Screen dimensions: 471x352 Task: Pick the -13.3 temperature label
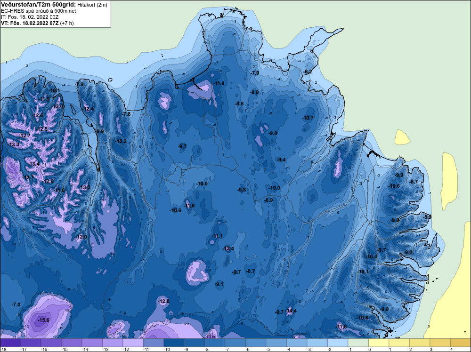14,144
